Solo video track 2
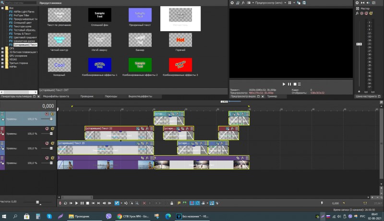Screen dimensions: 384x221 tap(52, 129)
